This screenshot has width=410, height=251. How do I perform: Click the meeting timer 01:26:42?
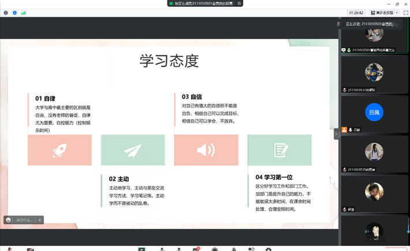[356, 13]
